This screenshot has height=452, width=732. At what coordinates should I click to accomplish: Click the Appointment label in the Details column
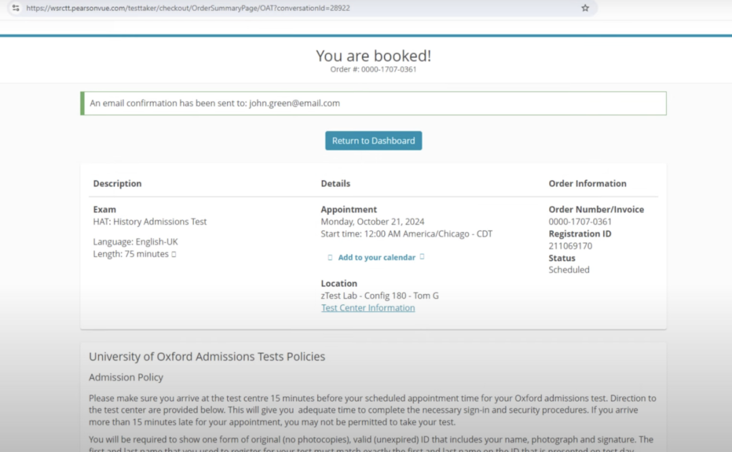[x=349, y=209]
